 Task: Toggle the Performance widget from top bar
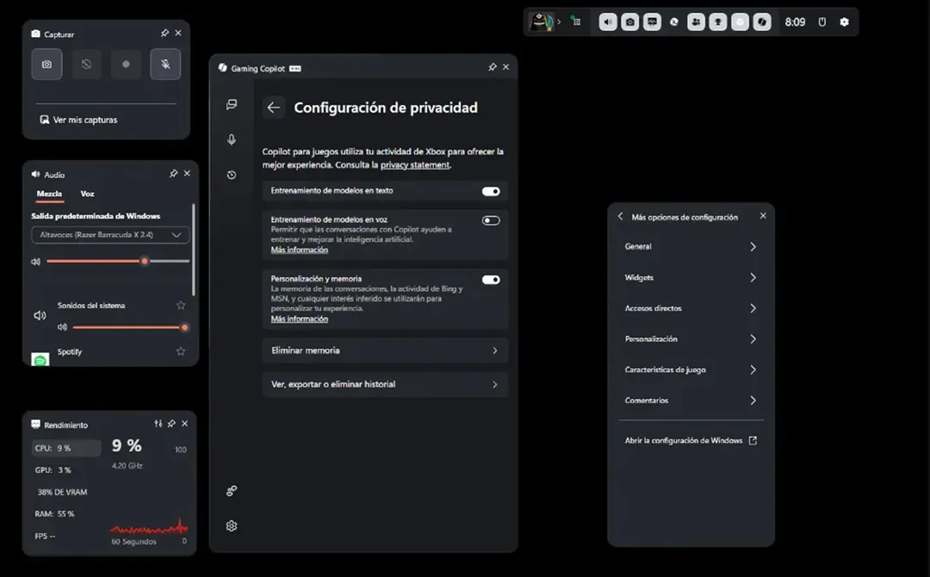coord(652,21)
